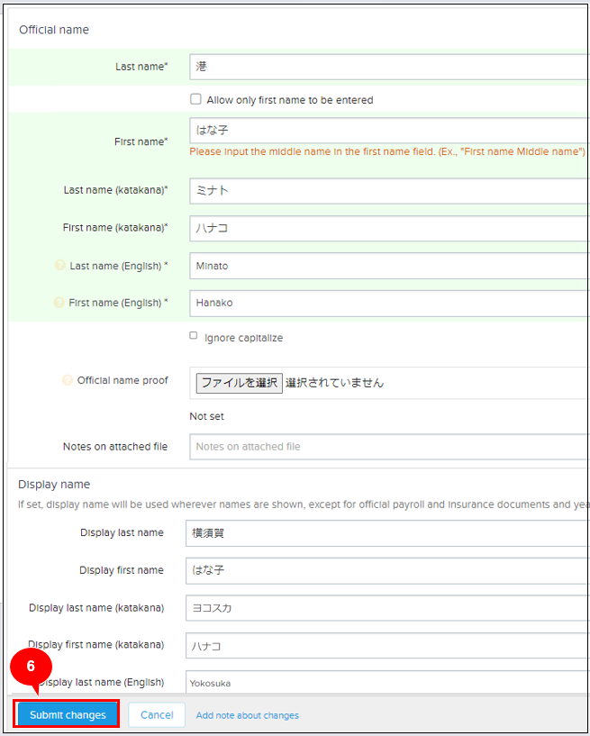Click the official First name field
This screenshot has width=590, height=736.
click(x=388, y=131)
